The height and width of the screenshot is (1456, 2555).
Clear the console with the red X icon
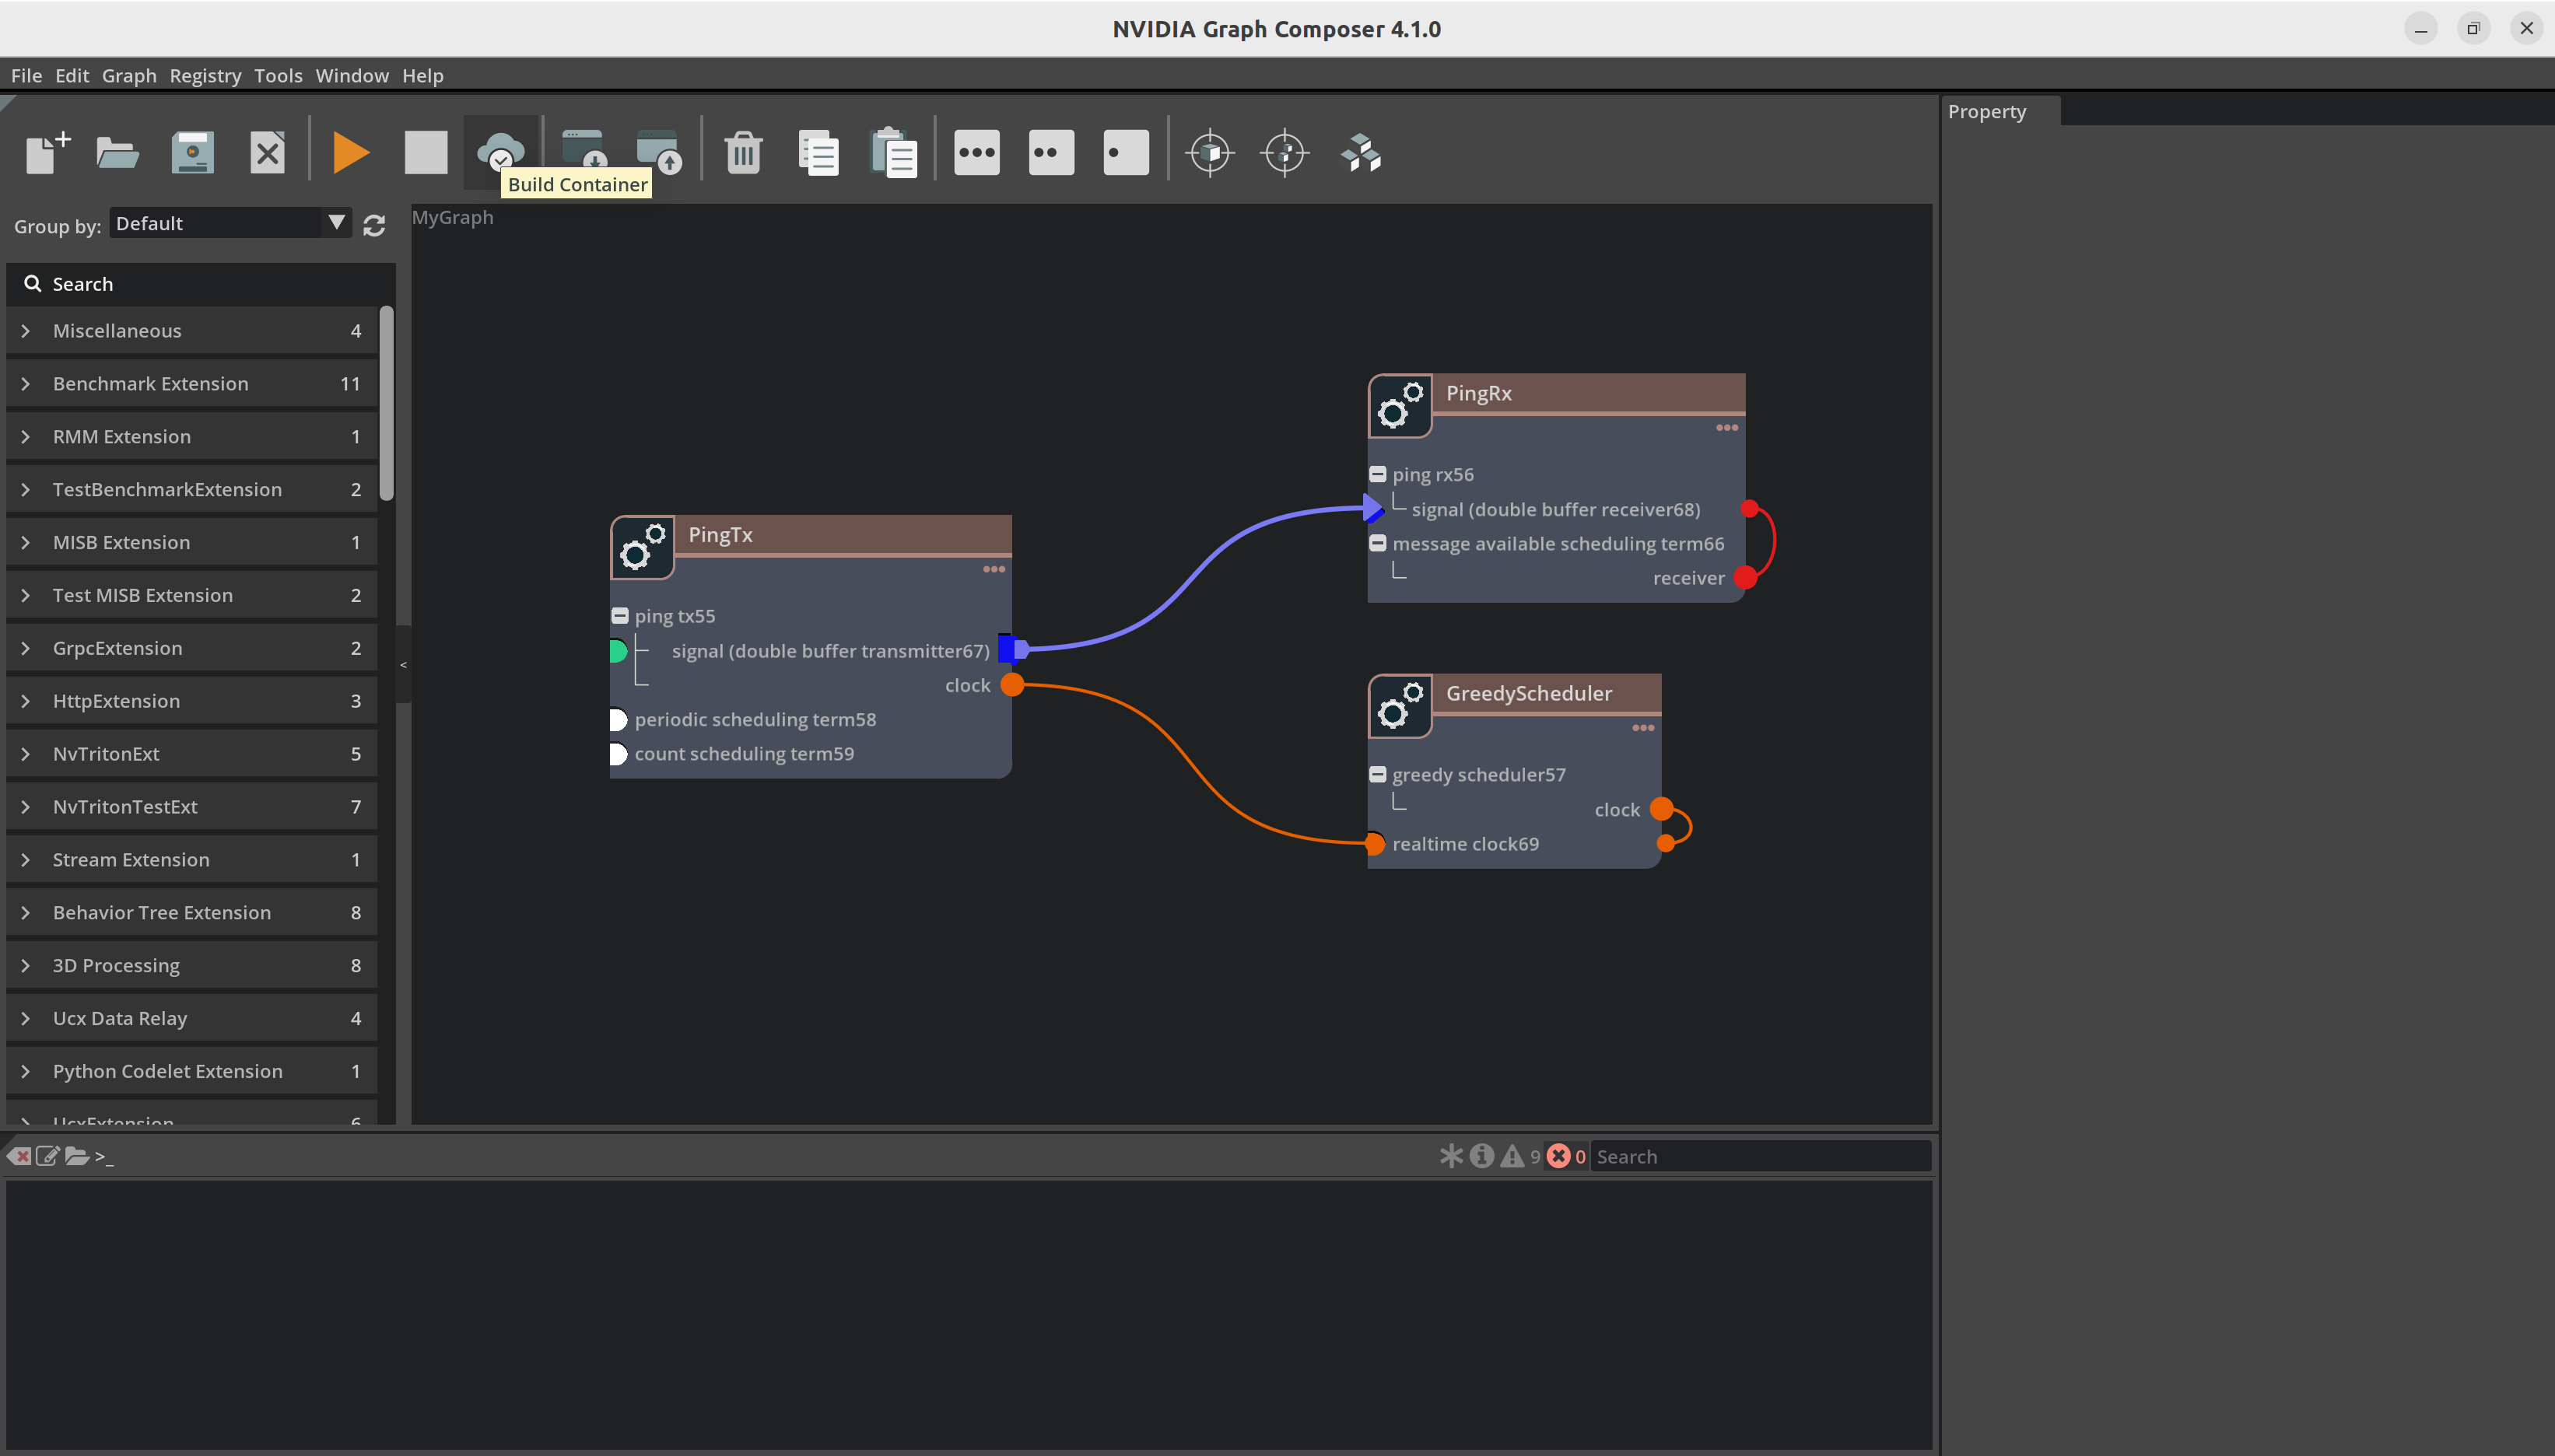[19, 1156]
